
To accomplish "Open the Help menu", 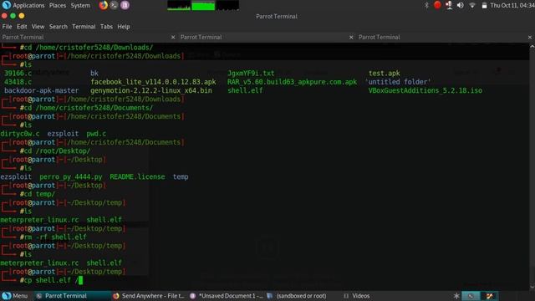I will [x=124, y=27].
